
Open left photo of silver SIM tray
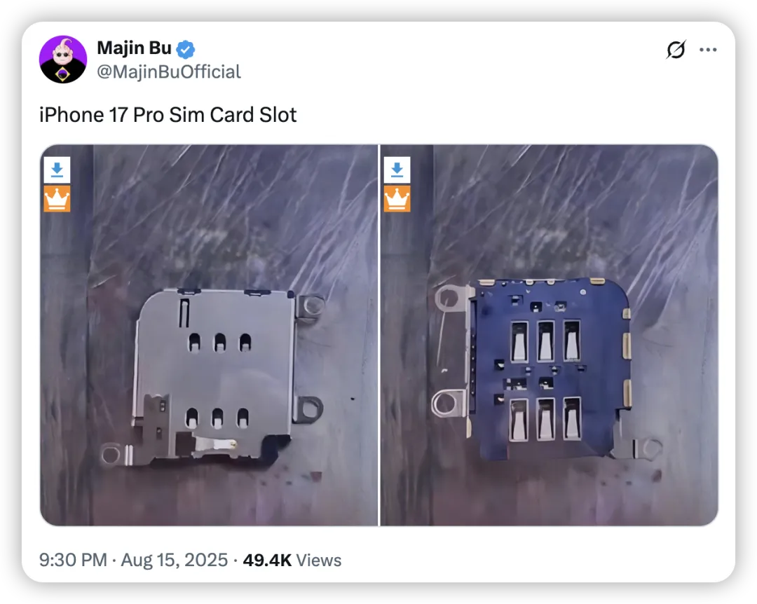tap(209, 335)
